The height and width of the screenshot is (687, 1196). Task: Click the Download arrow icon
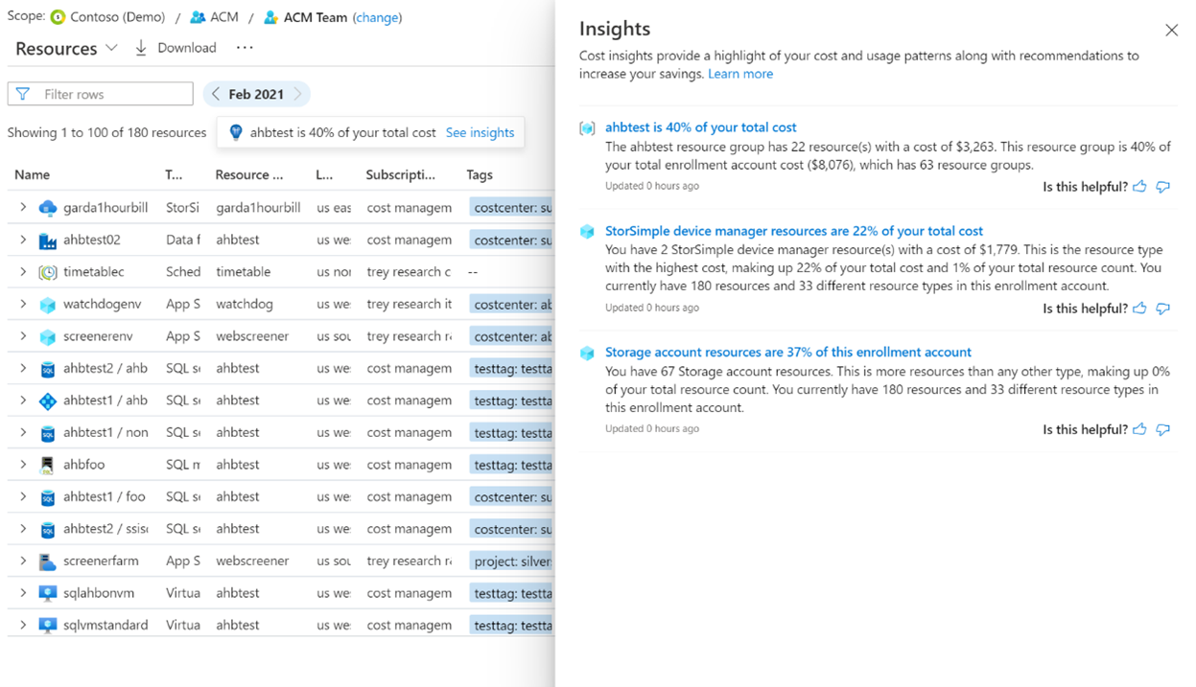tap(141, 48)
